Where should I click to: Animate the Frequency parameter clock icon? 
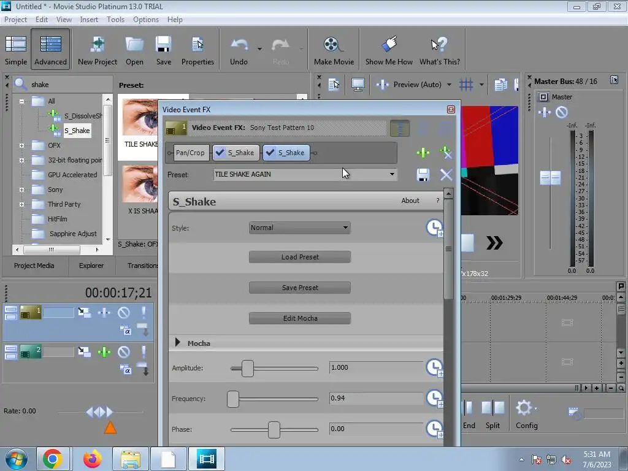435,398
